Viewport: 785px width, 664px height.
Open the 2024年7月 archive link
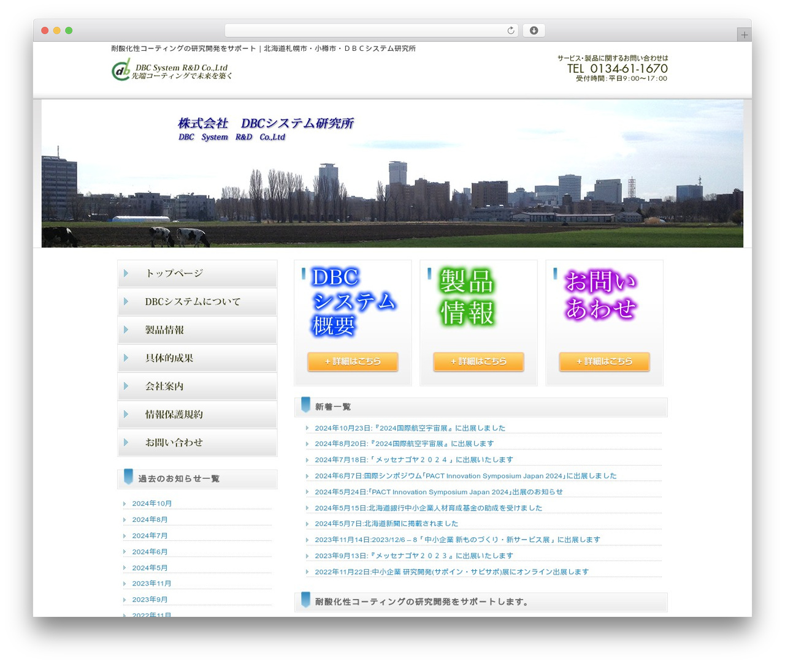150,535
